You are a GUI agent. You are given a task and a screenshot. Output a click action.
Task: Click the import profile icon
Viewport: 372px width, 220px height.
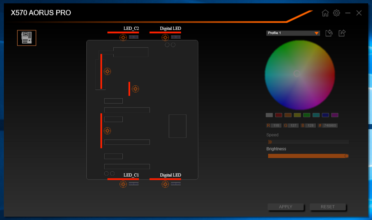point(329,33)
